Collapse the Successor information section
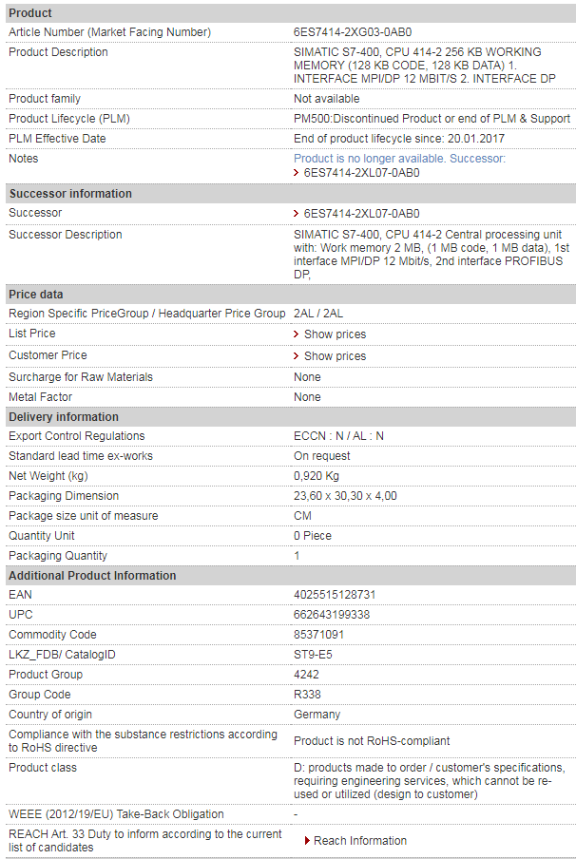This screenshot has width=576, height=859. (288, 193)
